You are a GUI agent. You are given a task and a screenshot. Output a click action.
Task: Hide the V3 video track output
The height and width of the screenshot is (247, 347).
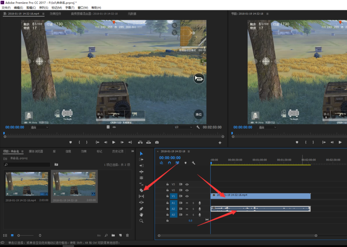(x=187, y=185)
